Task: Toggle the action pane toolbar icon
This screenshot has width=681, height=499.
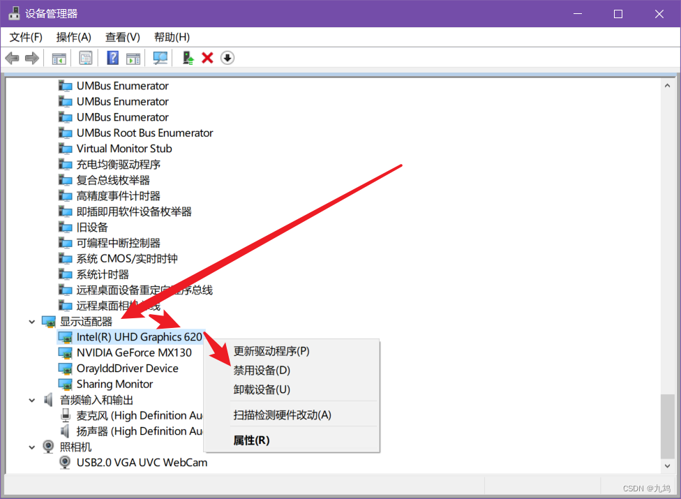Action: tap(133, 58)
